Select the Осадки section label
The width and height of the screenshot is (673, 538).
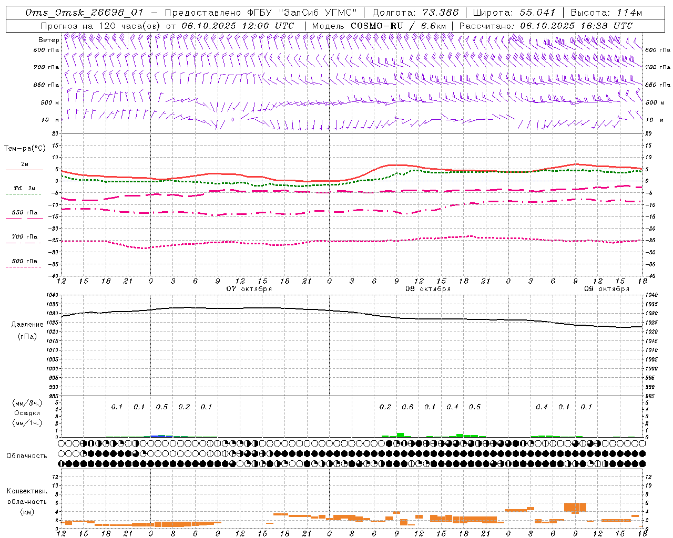coord(27,413)
